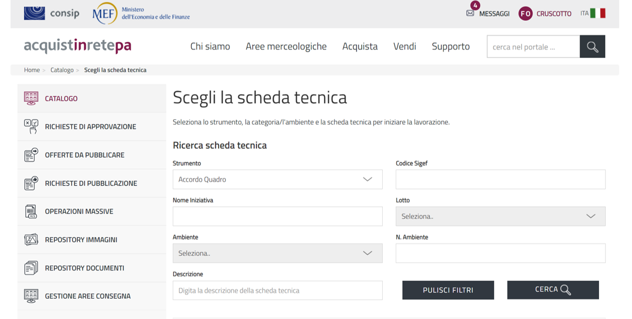The width and height of the screenshot is (632, 319).
Task: Open the Supporto menu
Action: coord(451,46)
